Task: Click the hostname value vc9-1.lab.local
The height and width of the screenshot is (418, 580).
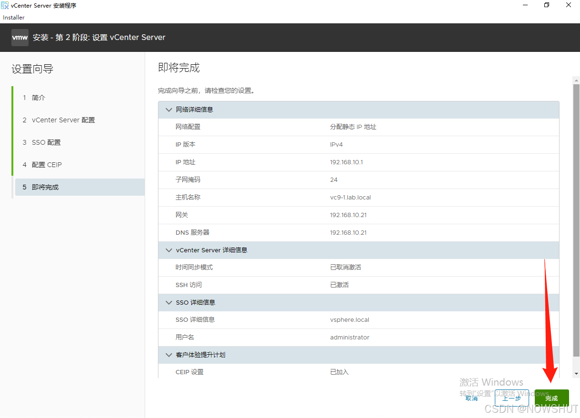Action: point(350,198)
